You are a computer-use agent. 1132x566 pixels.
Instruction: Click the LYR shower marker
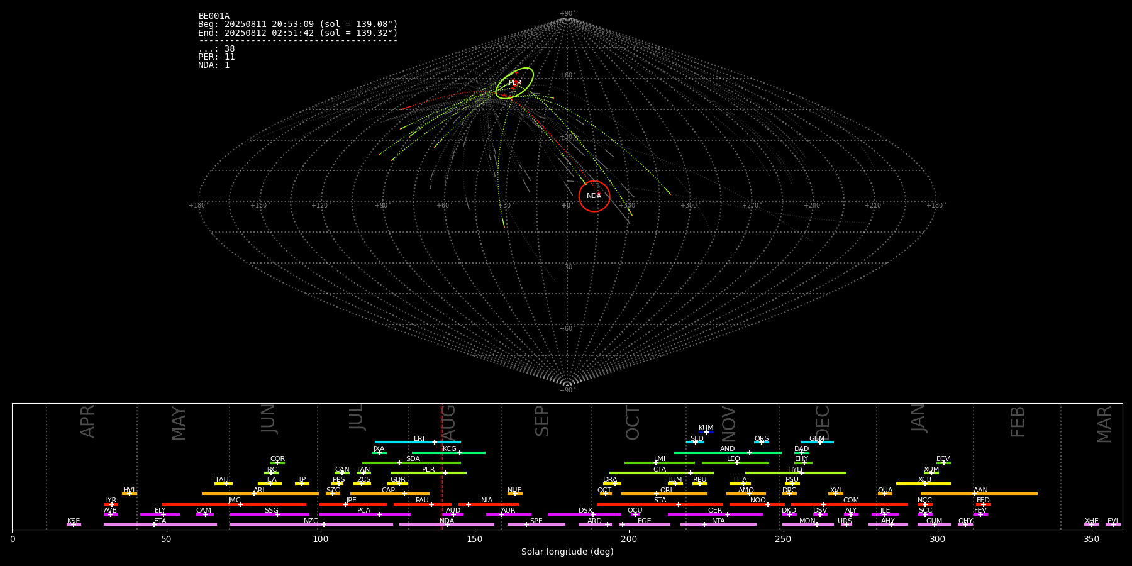point(111,504)
